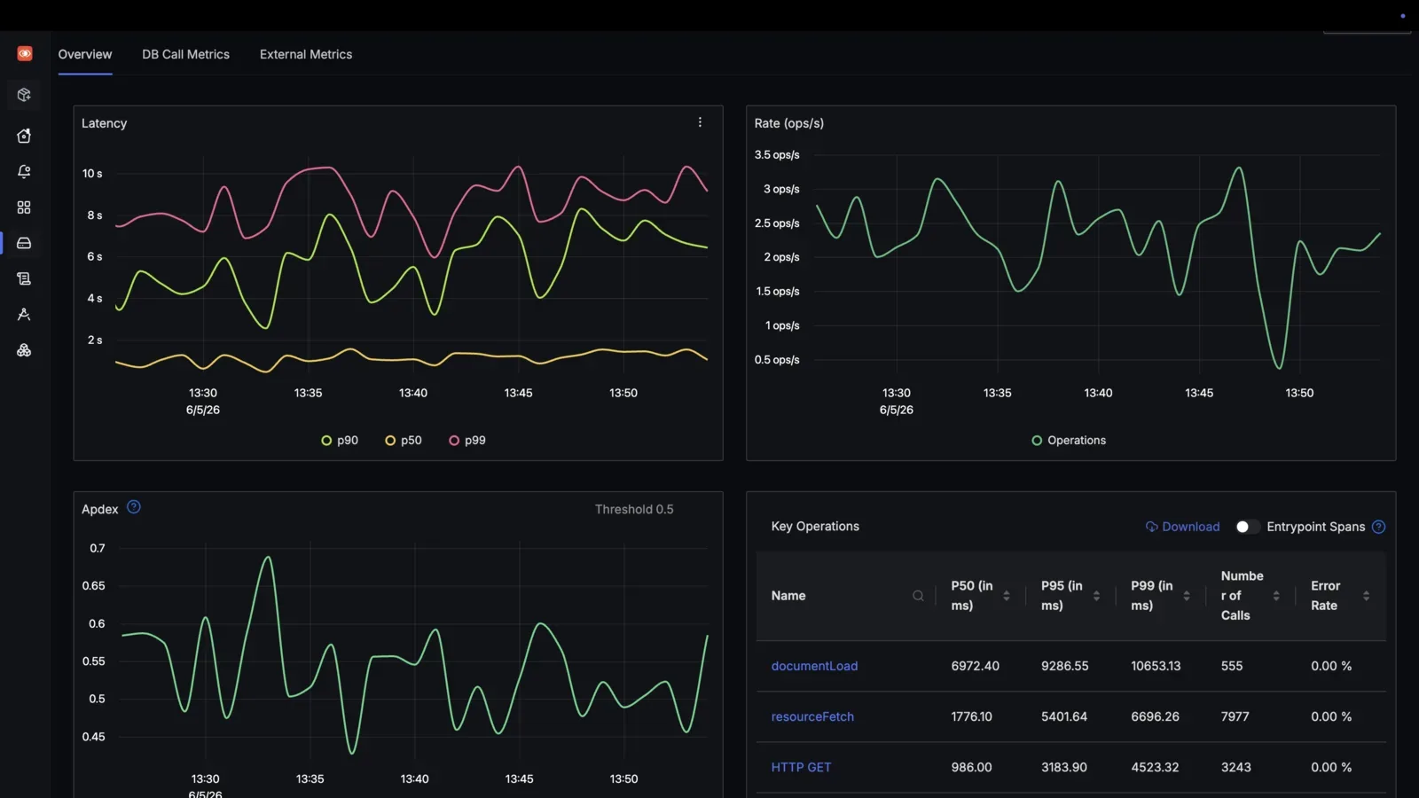Sort by P99 column arrows
The width and height of the screenshot is (1419, 798).
point(1187,596)
